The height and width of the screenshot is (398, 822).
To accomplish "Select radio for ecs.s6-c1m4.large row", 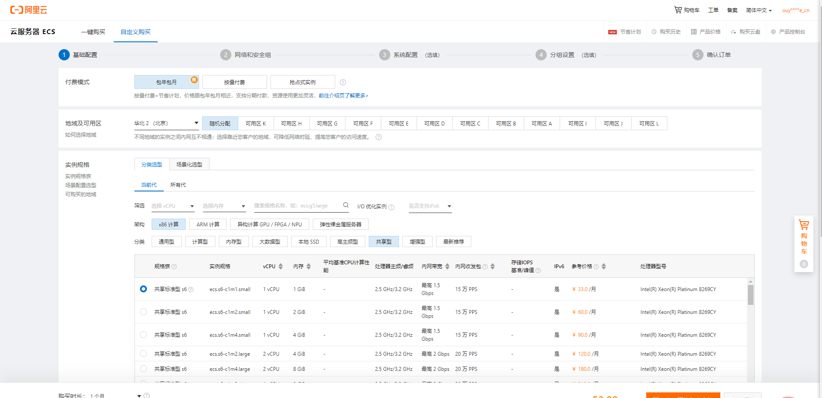I will (x=143, y=369).
